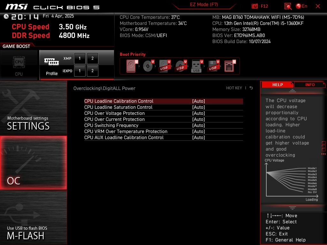Select the USB optical drive boot icon
327x245 pixels.
tap(181, 66)
